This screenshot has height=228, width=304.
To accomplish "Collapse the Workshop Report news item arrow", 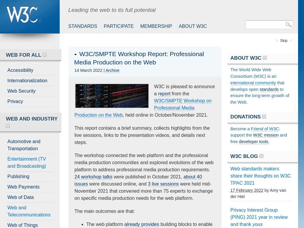I will point(75,55).
